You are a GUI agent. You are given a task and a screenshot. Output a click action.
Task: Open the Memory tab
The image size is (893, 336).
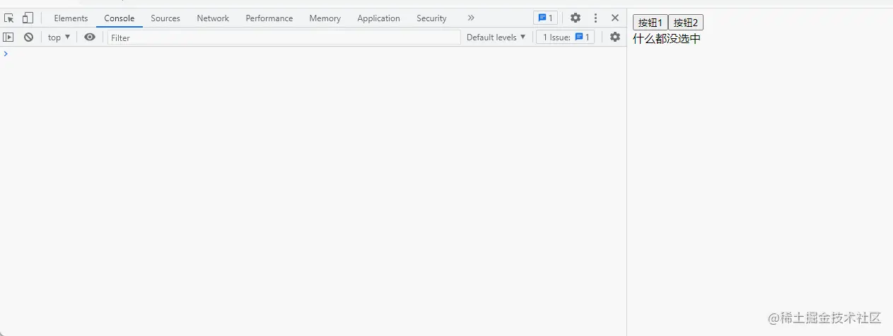(325, 18)
